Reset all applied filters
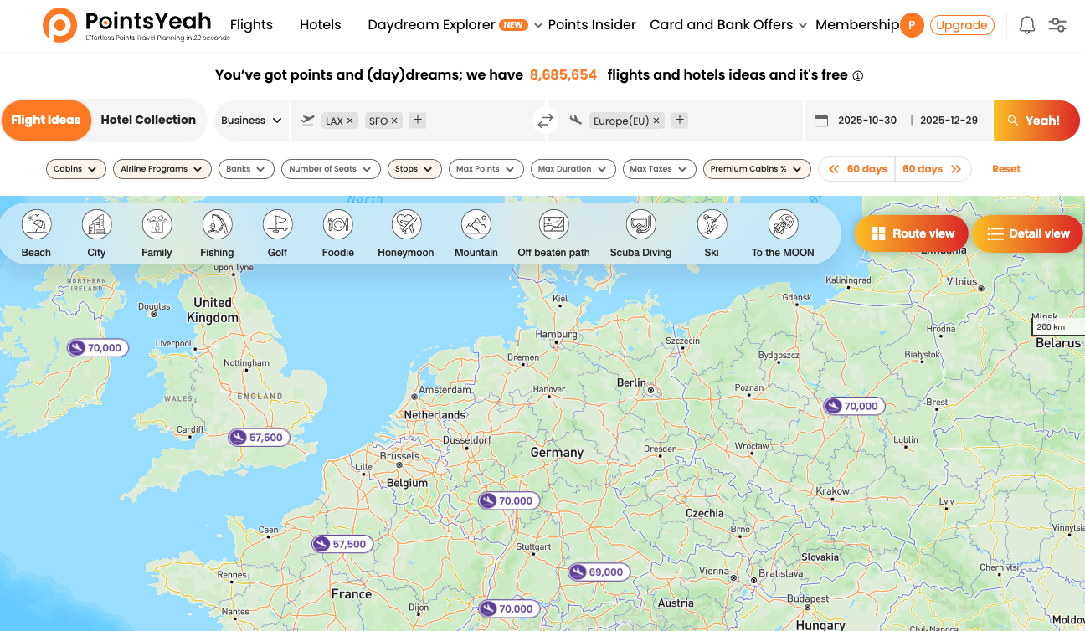This screenshot has width=1085, height=631. point(1005,168)
